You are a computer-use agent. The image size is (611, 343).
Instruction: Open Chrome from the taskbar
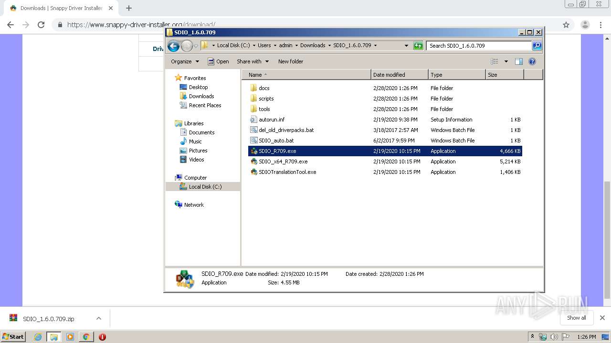(x=86, y=337)
